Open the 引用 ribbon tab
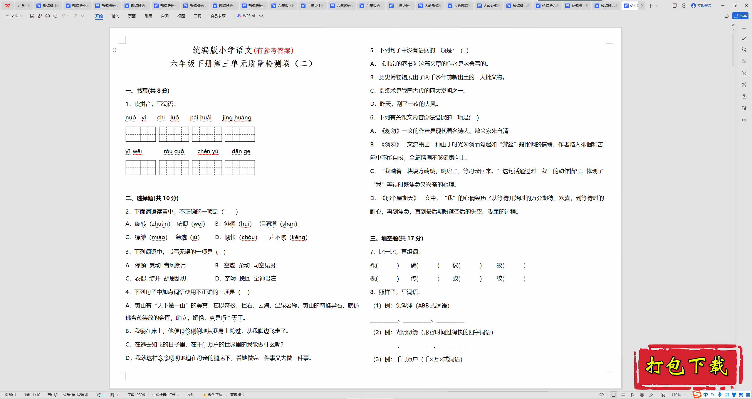The height and width of the screenshot is (399, 752). click(148, 16)
